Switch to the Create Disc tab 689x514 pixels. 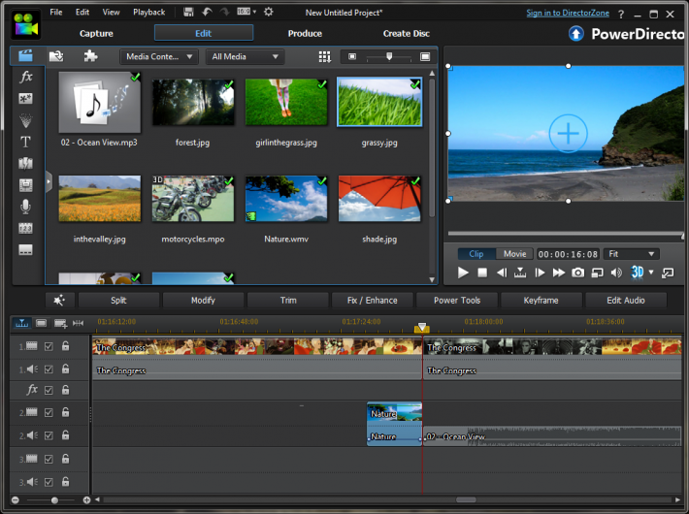[406, 33]
